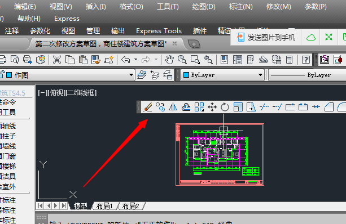
Task: Open the 作图 layer dropdown
Action: click(131, 75)
